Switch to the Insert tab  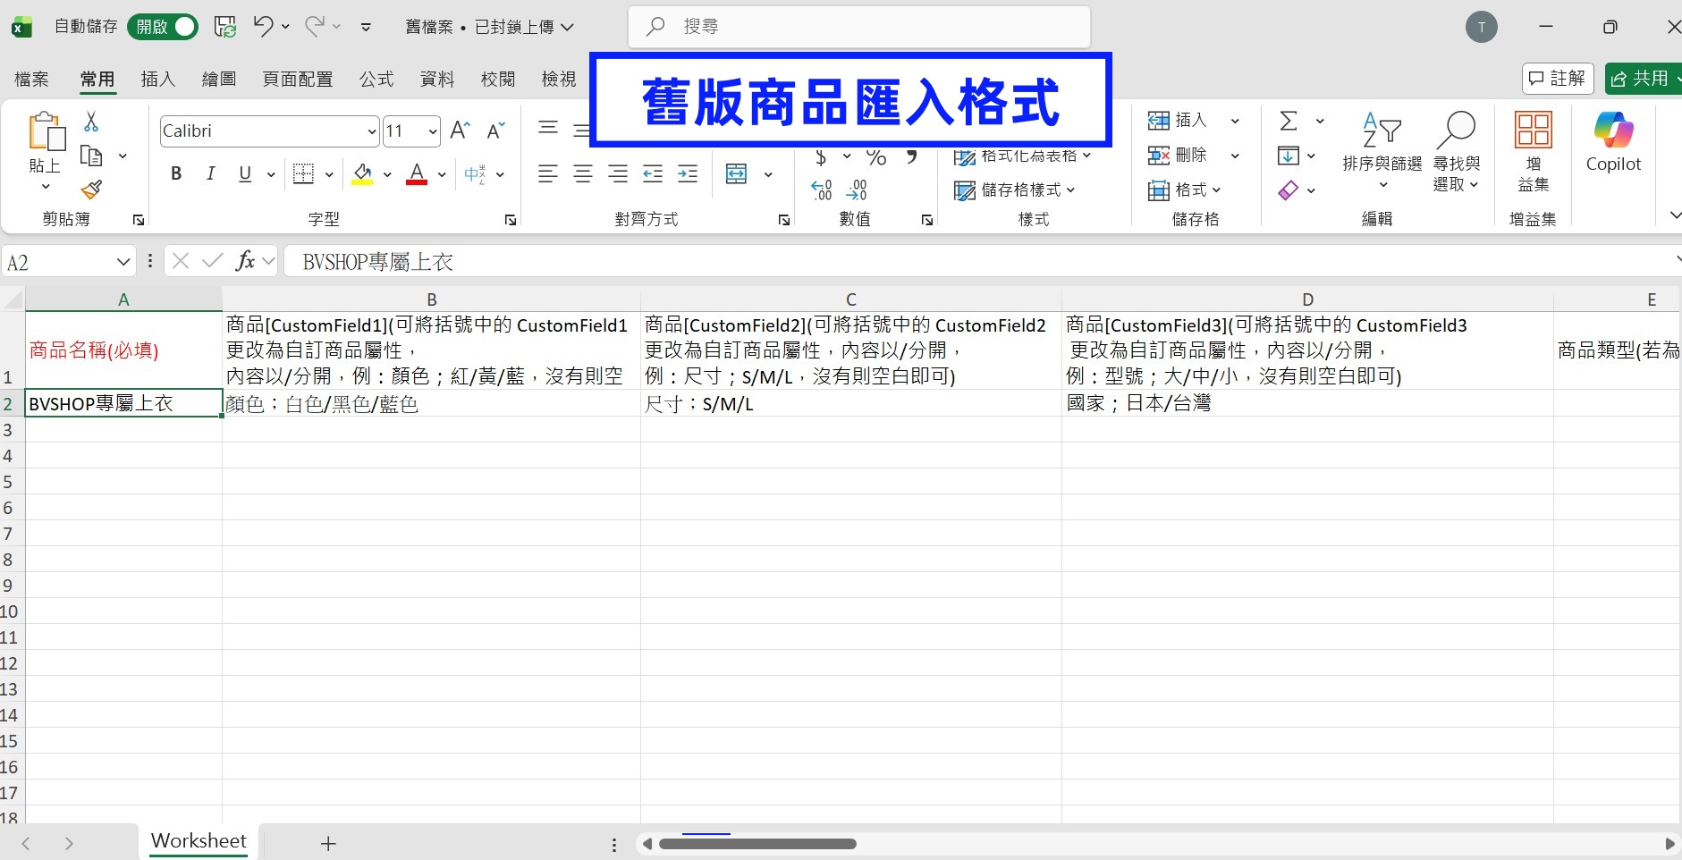(x=158, y=80)
